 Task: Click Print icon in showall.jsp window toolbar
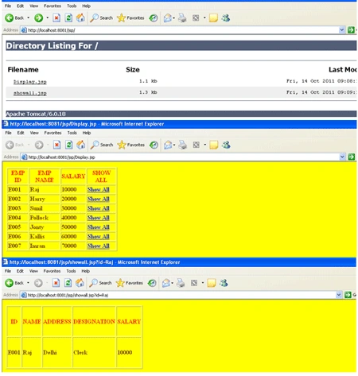(181, 283)
